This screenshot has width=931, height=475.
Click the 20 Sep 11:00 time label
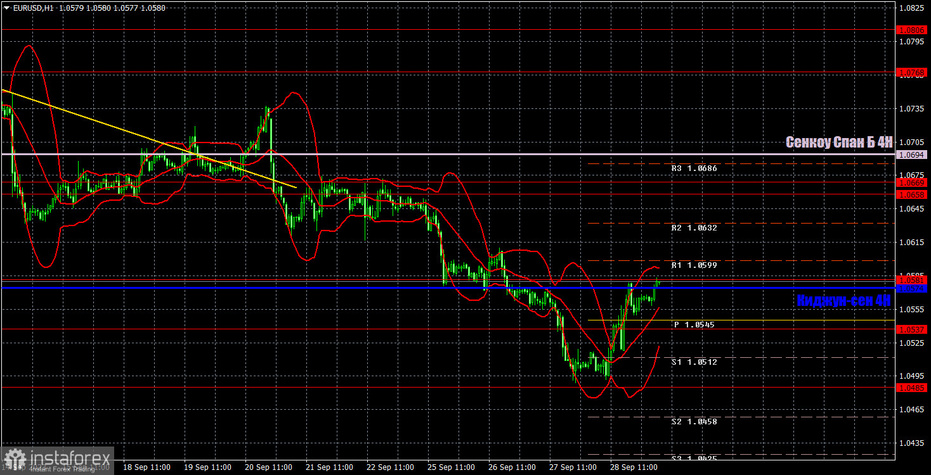(268, 467)
